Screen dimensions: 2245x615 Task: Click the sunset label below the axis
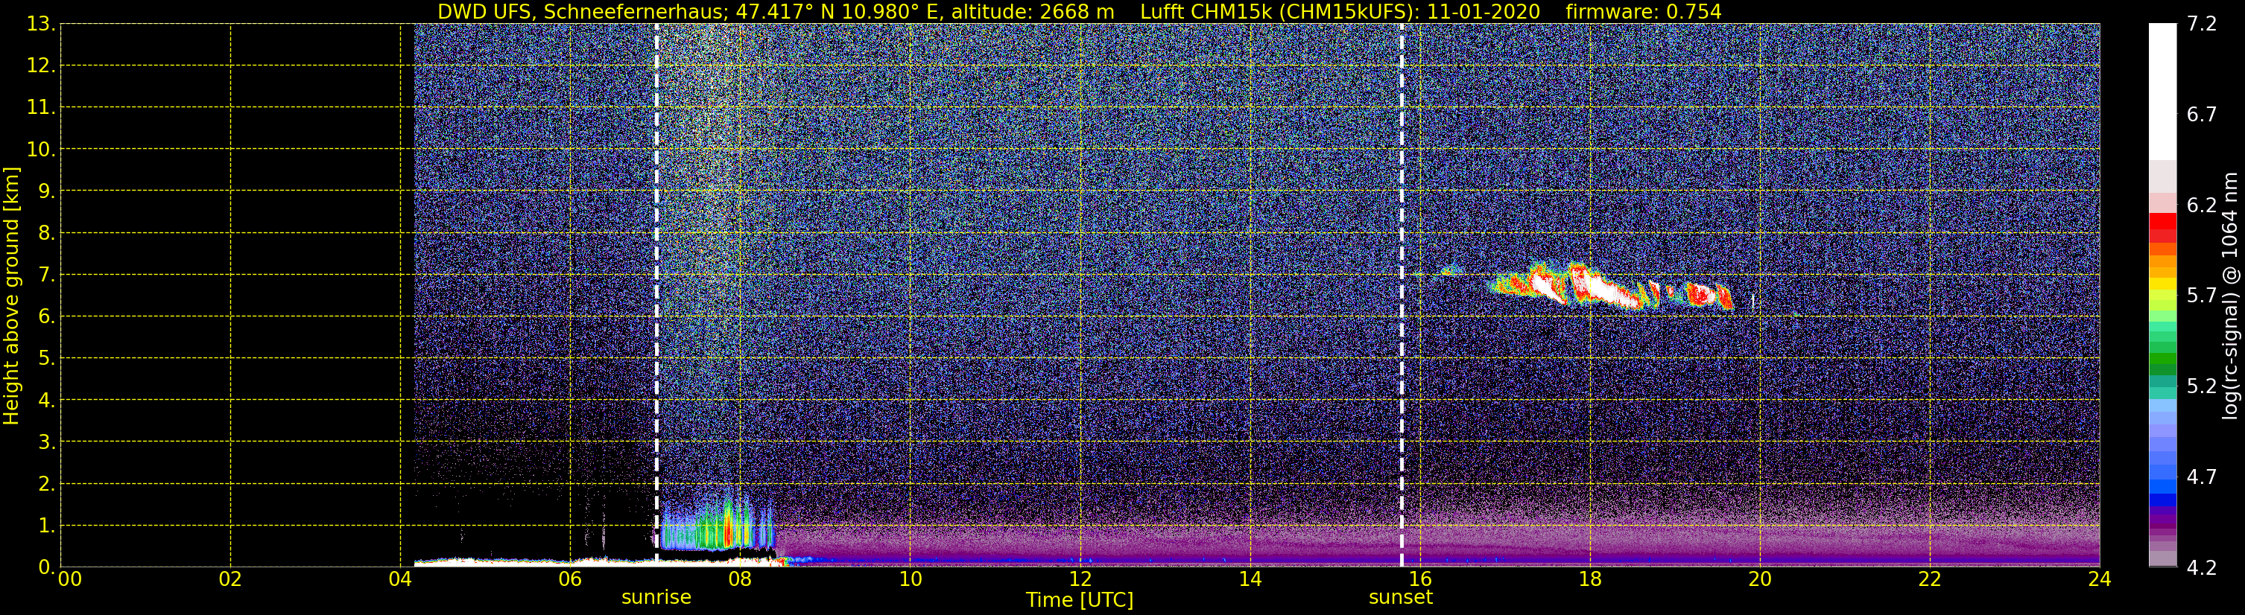click(1401, 598)
